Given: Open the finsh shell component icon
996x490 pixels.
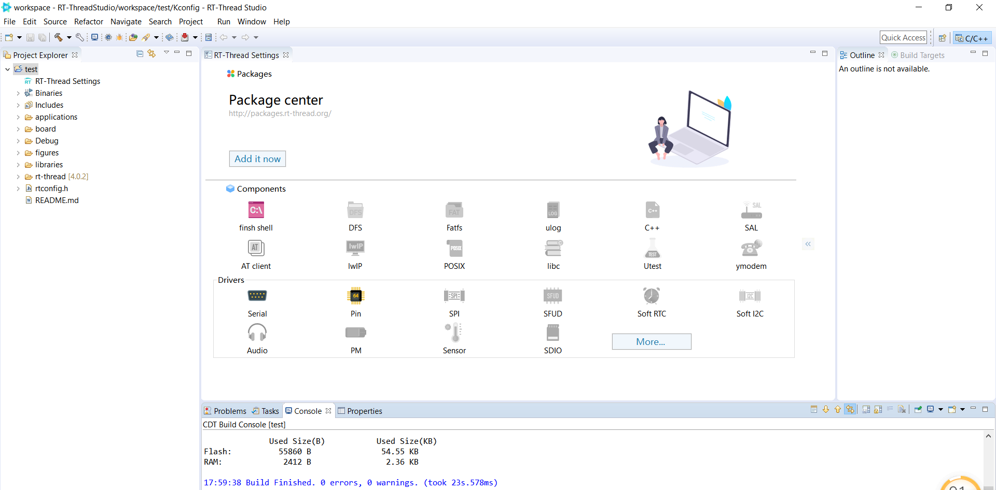Looking at the screenshot, I should click(256, 210).
